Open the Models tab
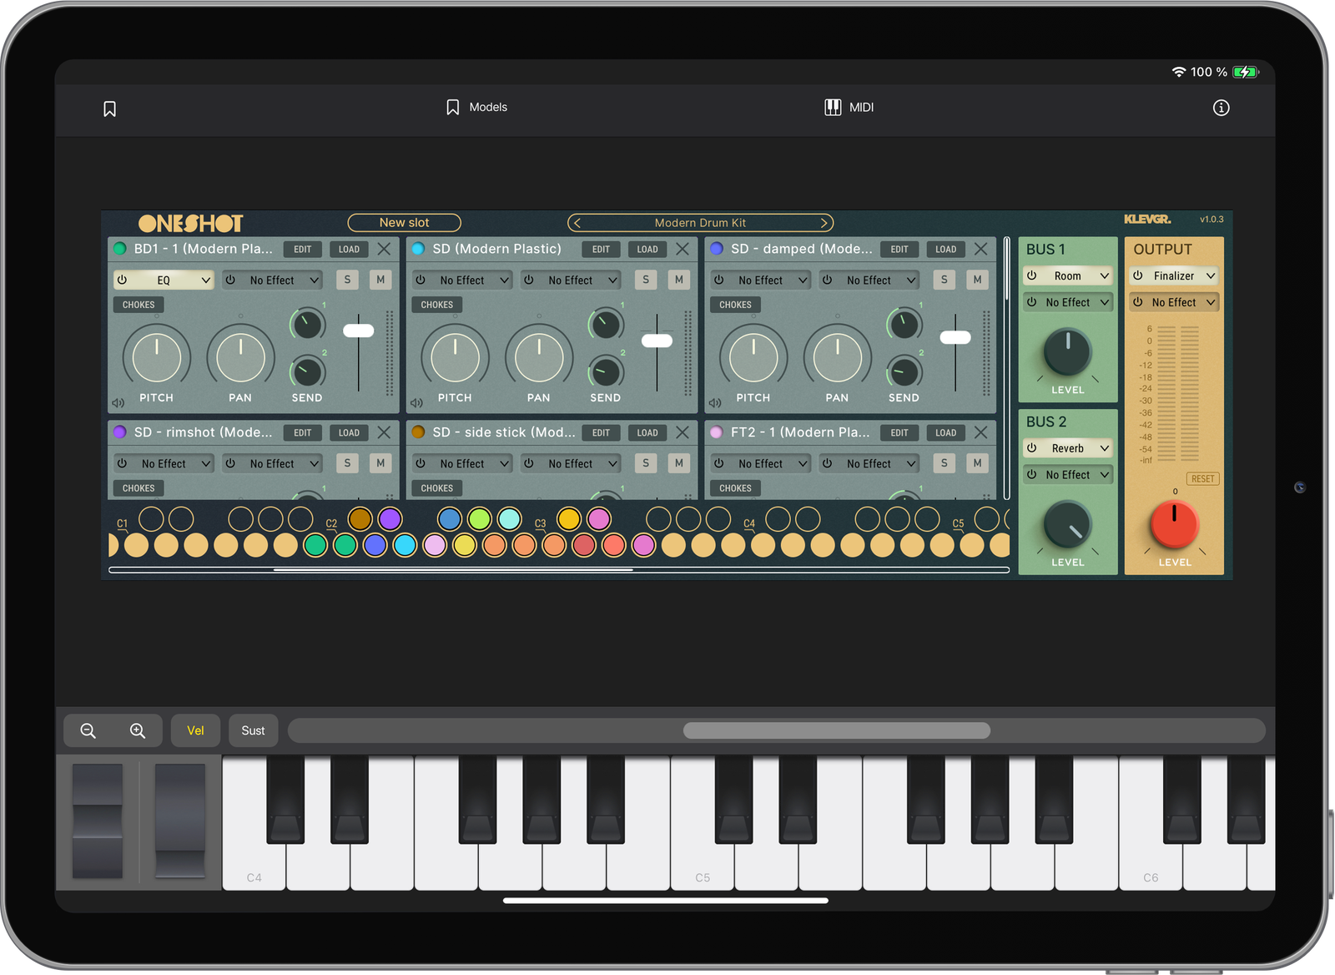Screen dimensions: 1335x975 point(476,108)
